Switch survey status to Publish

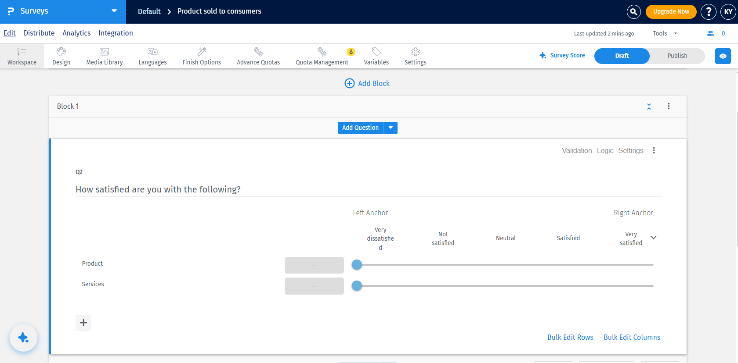point(677,56)
